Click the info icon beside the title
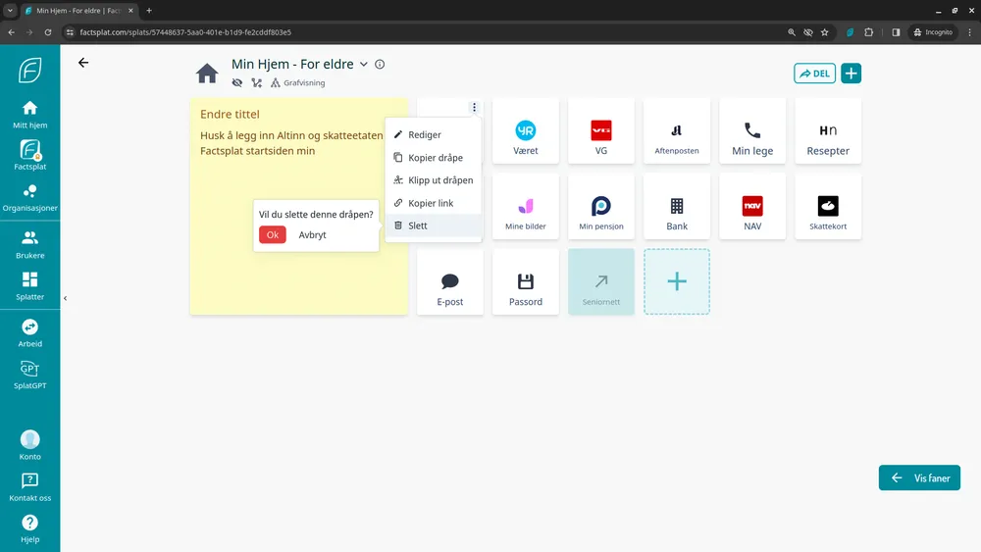Image resolution: width=981 pixels, height=552 pixels. (x=380, y=65)
